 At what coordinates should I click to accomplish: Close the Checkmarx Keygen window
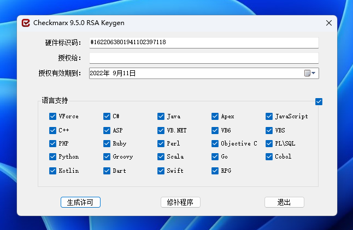tap(329, 23)
